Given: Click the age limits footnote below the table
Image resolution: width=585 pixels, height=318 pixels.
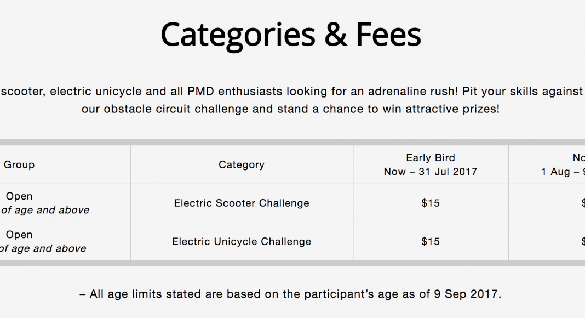Looking at the screenshot, I should pos(291,294).
